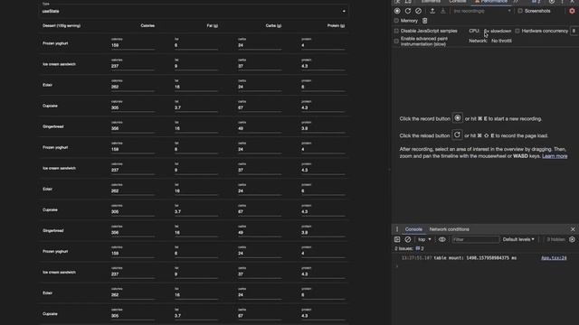Click the hardware concurrency number field

574,31
